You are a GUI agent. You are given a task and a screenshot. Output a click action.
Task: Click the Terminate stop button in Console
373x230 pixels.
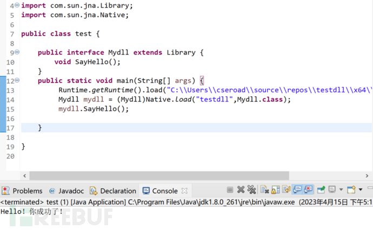tap(230, 190)
